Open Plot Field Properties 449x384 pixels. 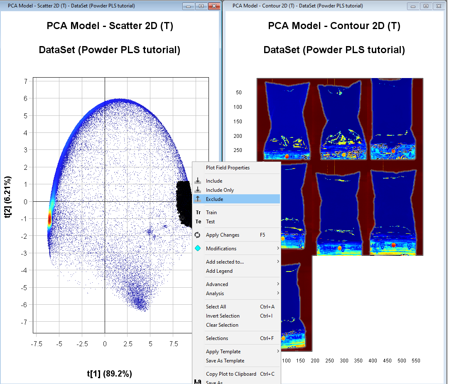pos(228,168)
